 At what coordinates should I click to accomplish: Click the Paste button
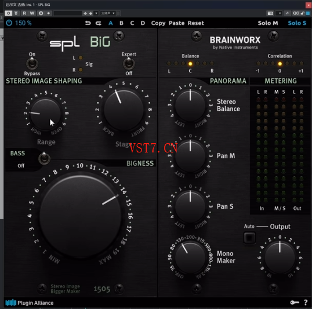click(x=177, y=23)
